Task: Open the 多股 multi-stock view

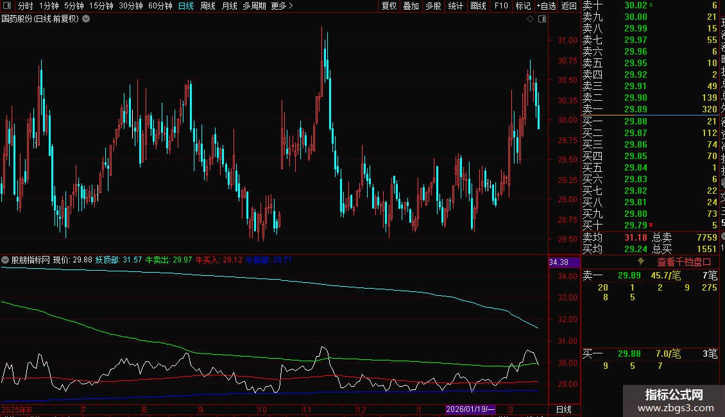Action: [433, 6]
